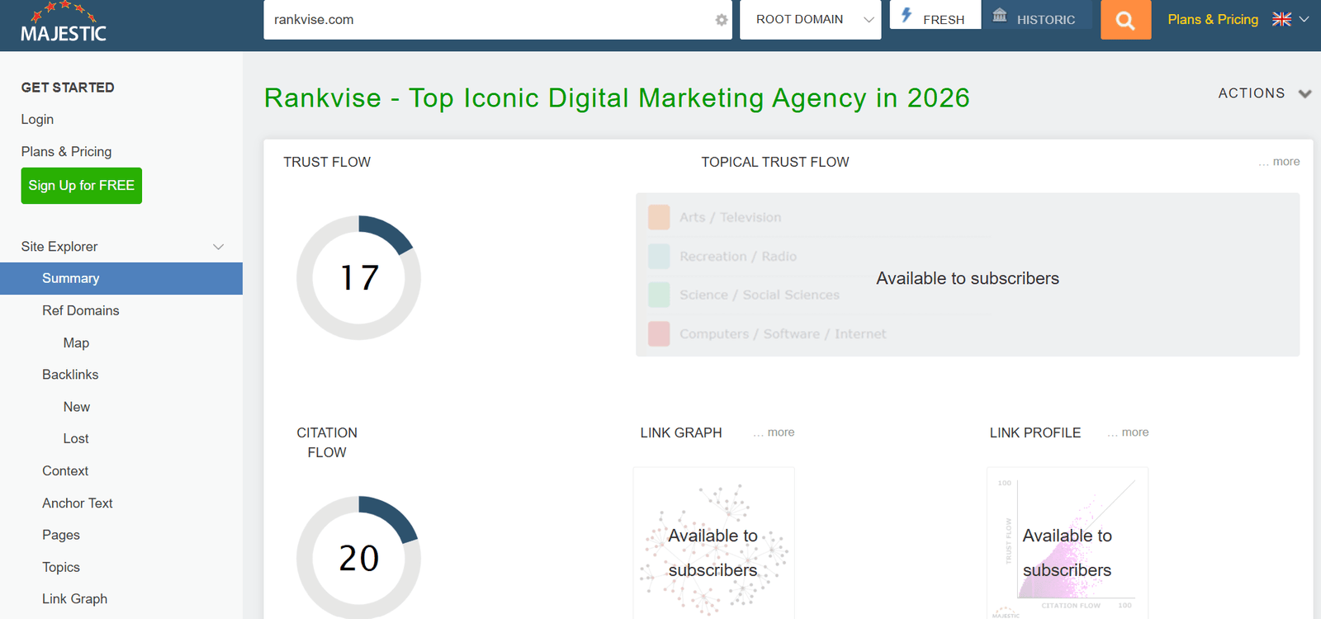The image size is (1321, 619).
Task: Click the CITATION FLOW heading
Action: tap(327, 442)
